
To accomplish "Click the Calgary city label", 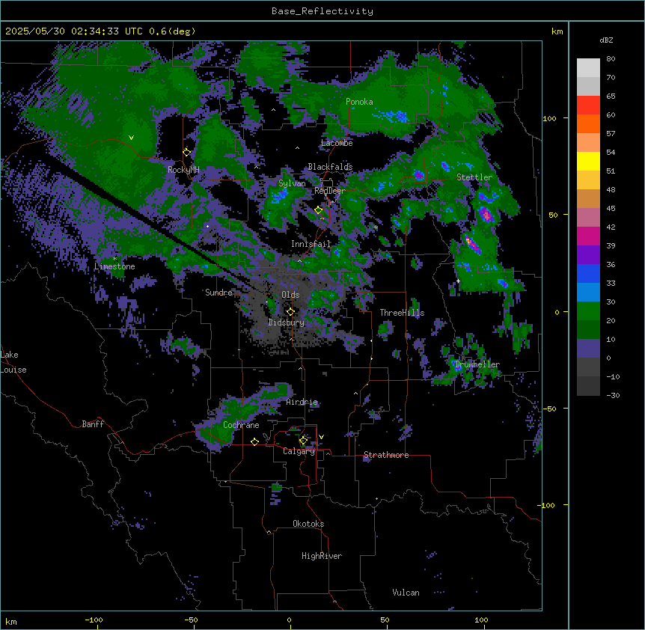I will coord(299,451).
